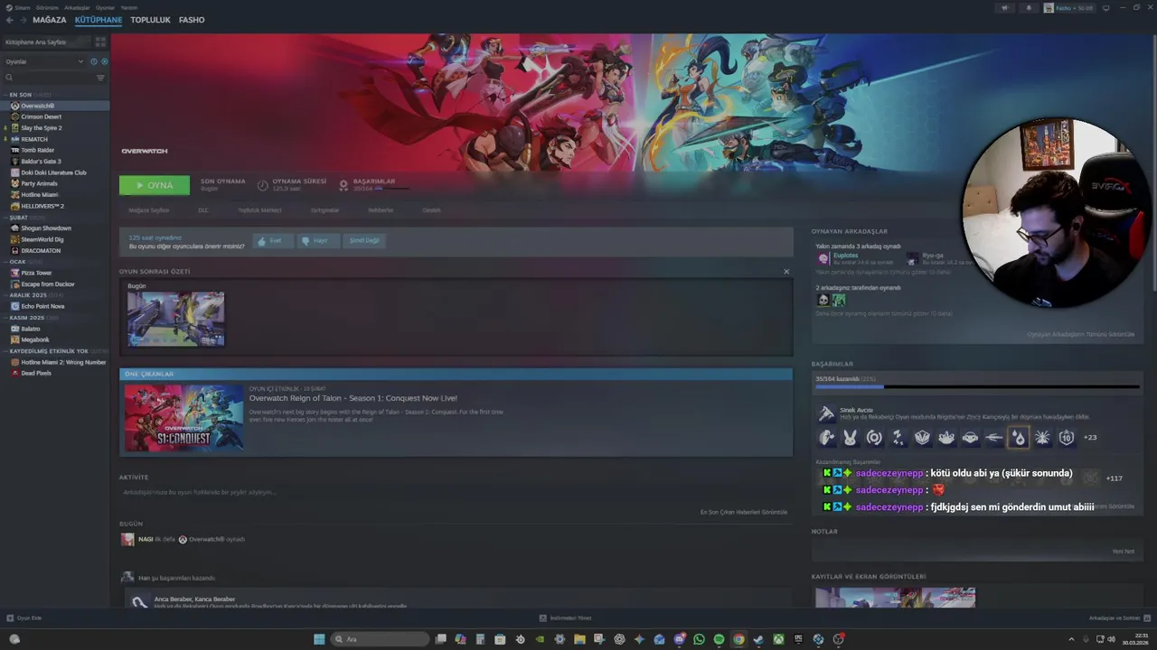The height and width of the screenshot is (650, 1157).
Task: Click the library search field
Action: point(47,78)
